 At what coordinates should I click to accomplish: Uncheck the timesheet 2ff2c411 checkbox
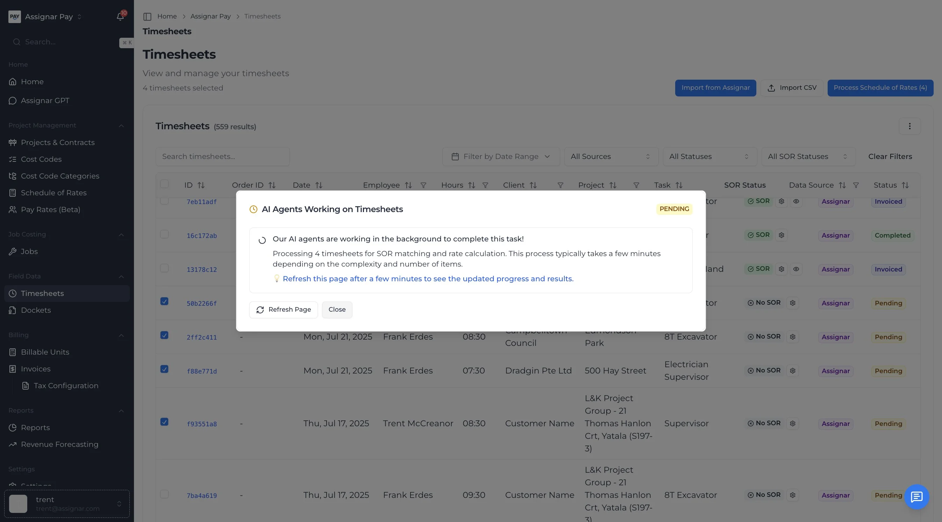(x=164, y=335)
